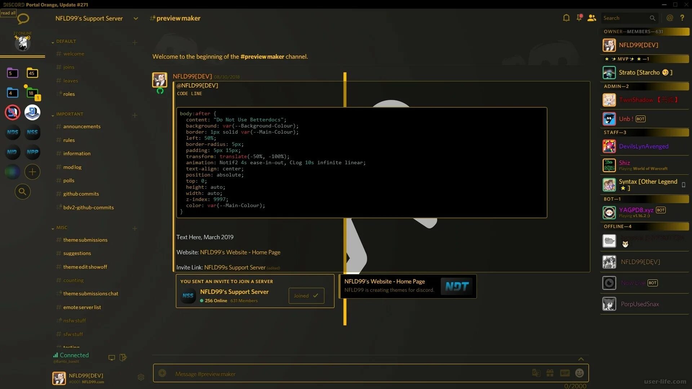
Task: Open recent mentions (@) icon
Action: [x=670, y=18]
